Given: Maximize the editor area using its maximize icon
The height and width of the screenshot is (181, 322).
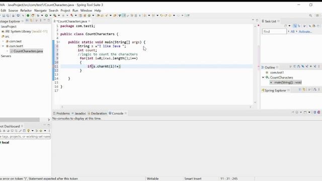Looking at the screenshot, I should click(x=257, y=20).
